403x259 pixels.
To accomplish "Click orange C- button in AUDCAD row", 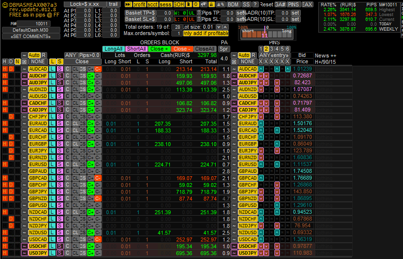I will click(x=98, y=69).
